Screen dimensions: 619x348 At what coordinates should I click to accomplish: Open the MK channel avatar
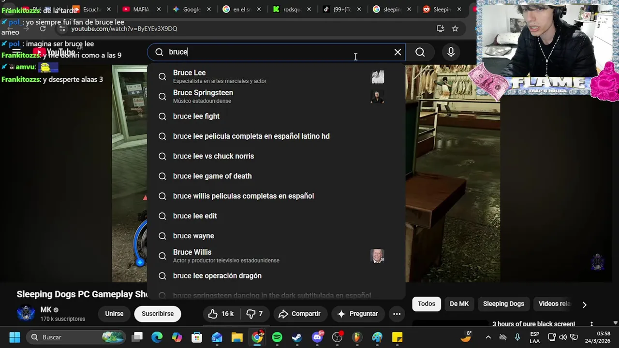[26, 314]
